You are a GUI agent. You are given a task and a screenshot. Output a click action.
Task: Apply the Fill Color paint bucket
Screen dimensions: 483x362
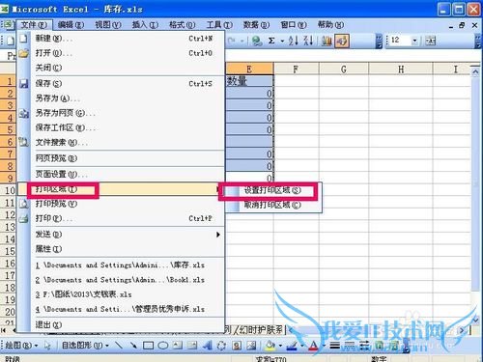tap(270, 346)
